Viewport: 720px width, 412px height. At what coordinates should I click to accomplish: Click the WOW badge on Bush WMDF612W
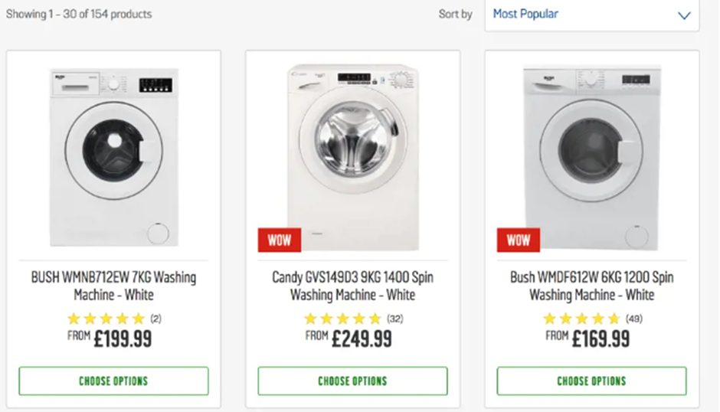[518, 240]
